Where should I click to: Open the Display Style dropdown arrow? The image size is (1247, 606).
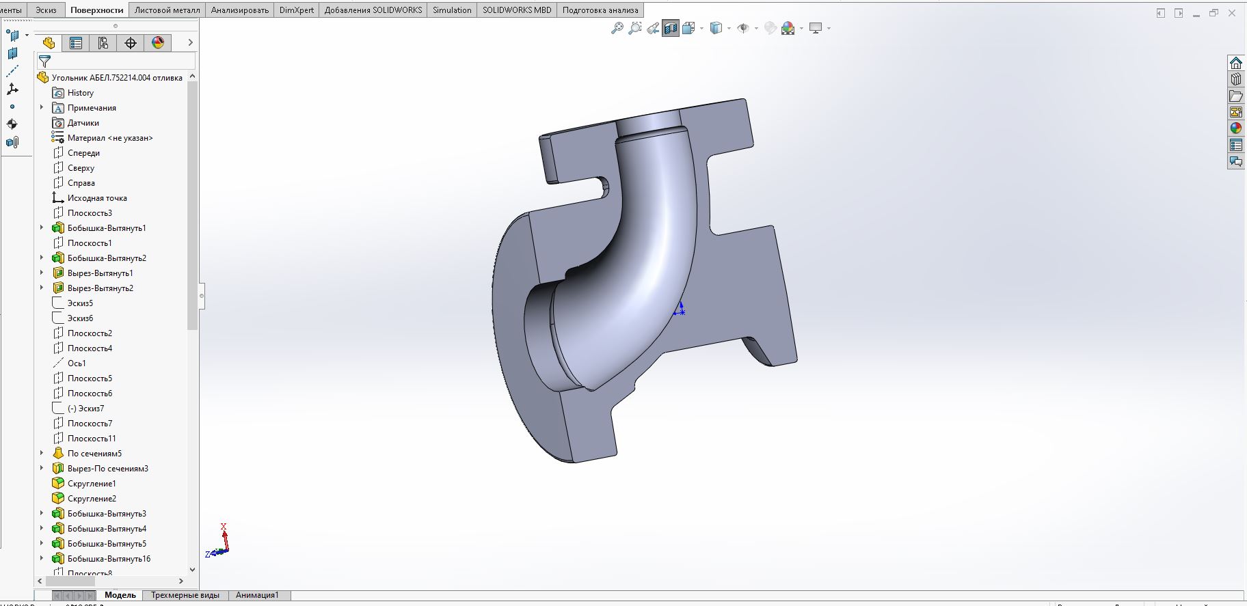click(x=729, y=29)
